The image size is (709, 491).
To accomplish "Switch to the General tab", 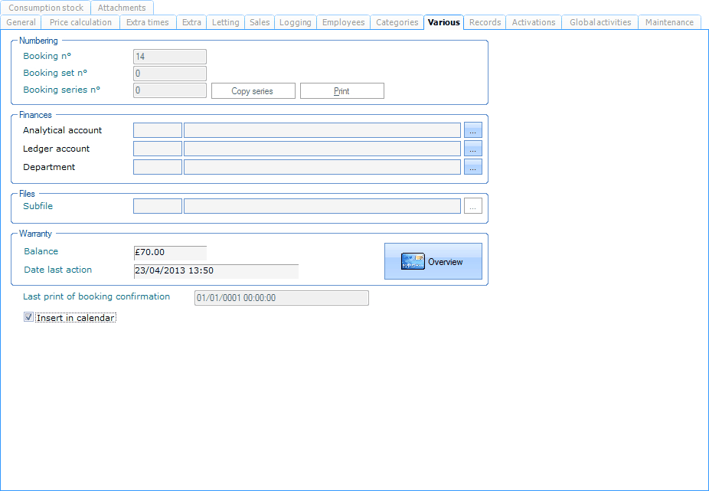I will tap(21, 22).
